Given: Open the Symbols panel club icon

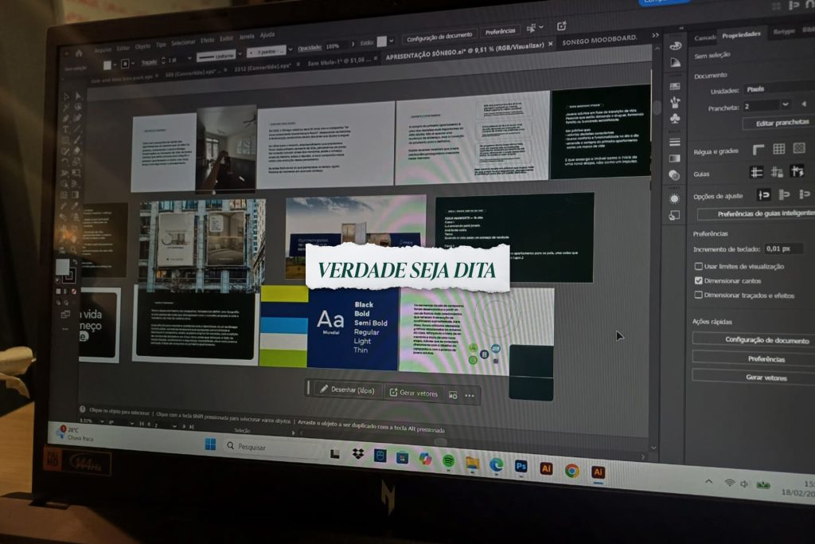Looking at the screenshot, I should (x=676, y=119).
